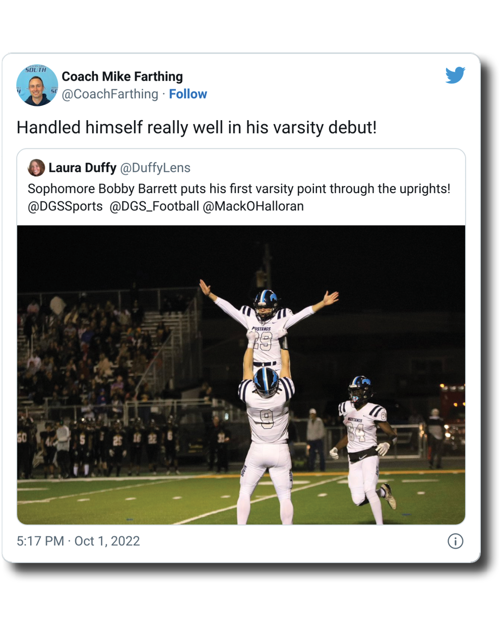Visit the @CoachFarthing handle
This screenshot has width=502, height=619.
[x=110, y=94]
